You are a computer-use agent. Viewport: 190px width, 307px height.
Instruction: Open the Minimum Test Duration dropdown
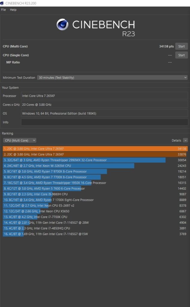112,78
